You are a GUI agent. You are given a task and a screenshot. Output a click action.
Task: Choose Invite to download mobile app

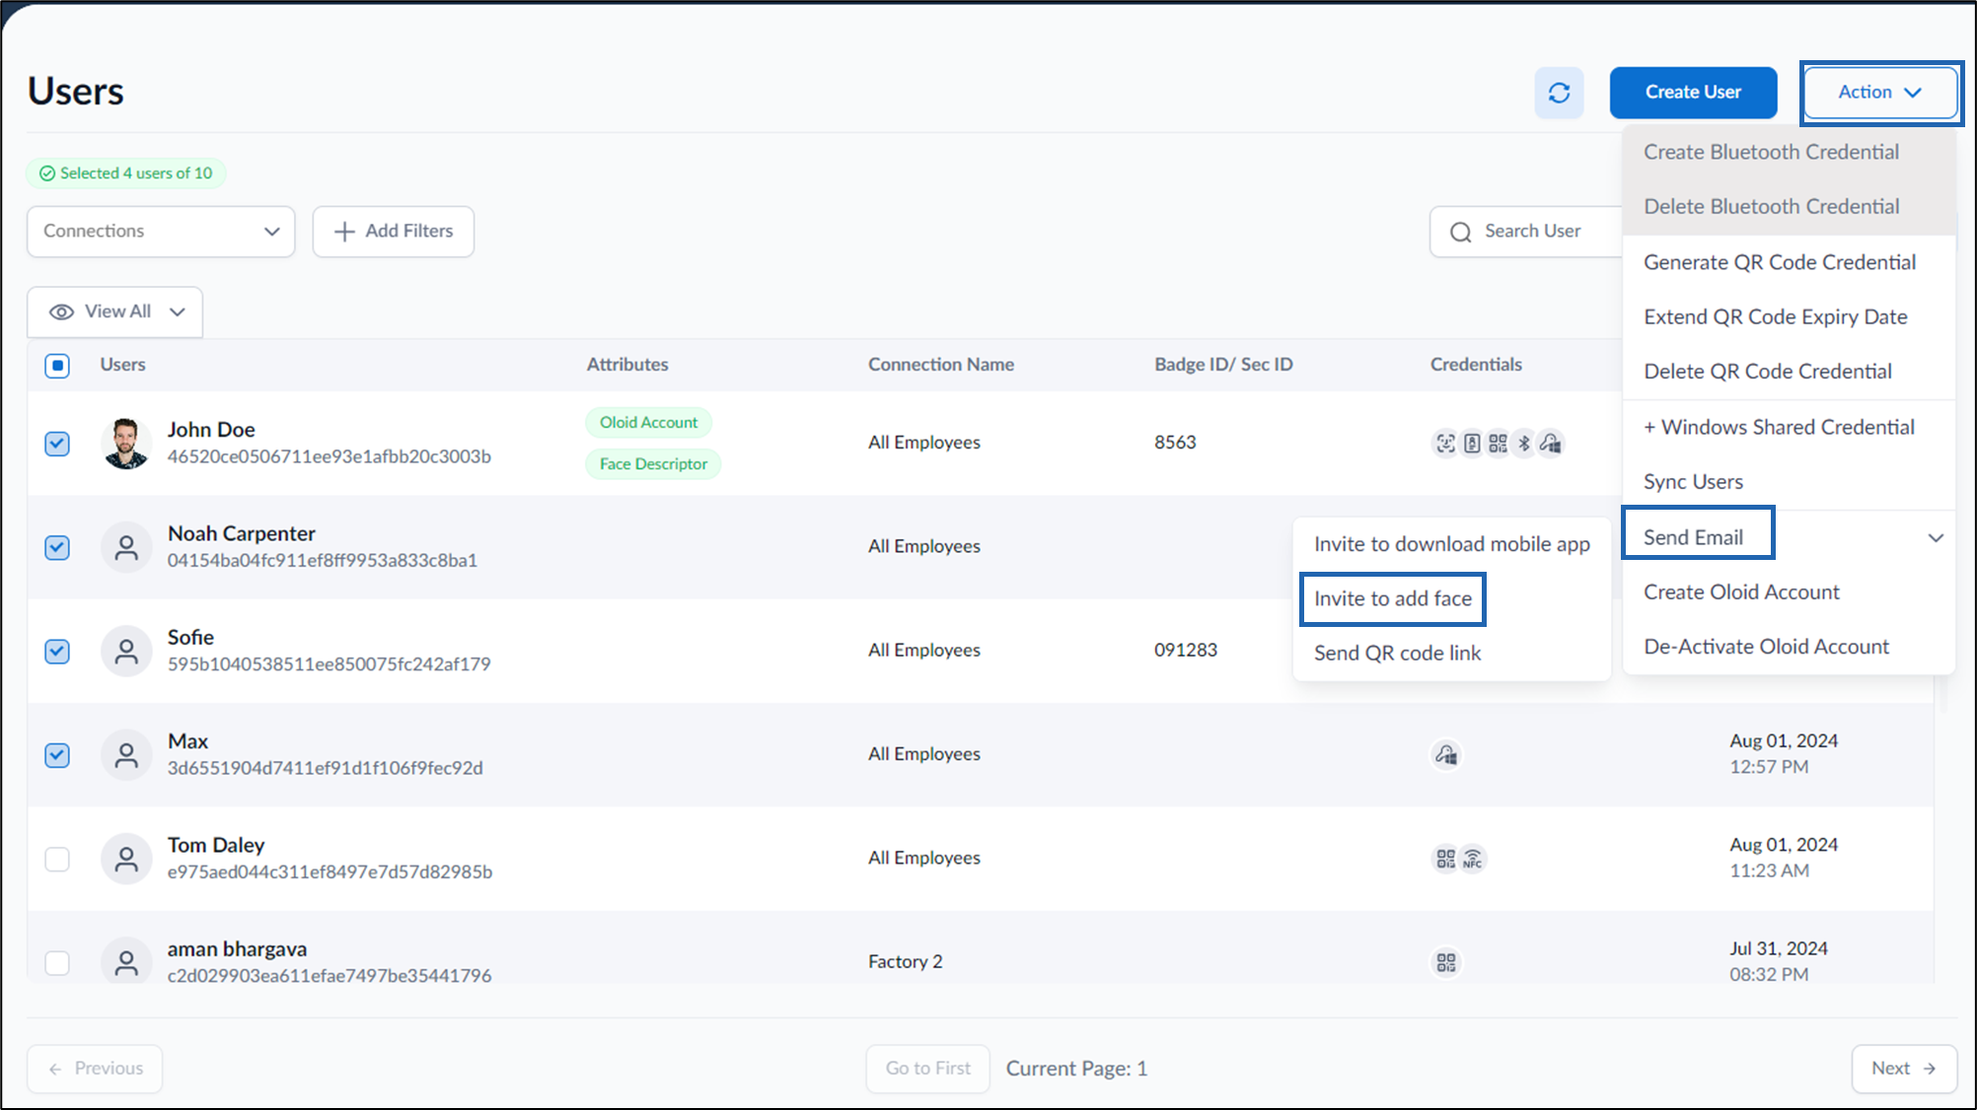[1452, 544]
